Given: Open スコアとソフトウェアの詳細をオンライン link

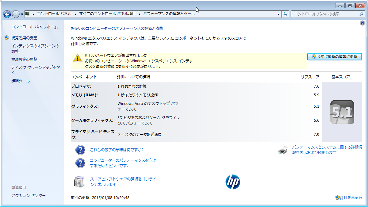Looking at the screenshot, I should point(123,182).
